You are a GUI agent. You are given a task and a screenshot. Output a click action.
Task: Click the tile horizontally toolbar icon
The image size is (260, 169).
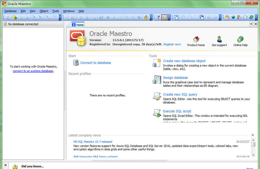190,17
